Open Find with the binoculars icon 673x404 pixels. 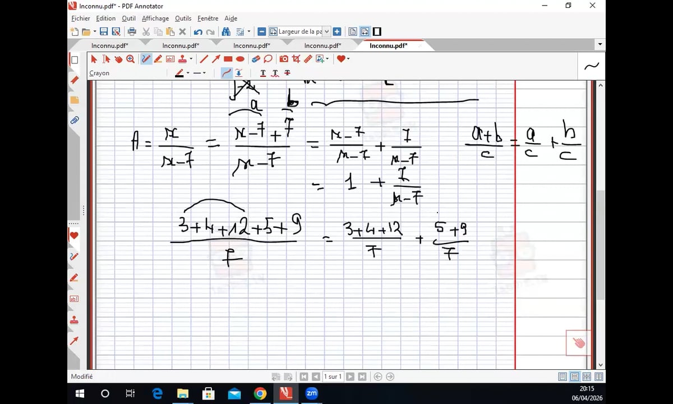(x=226, y=32)
